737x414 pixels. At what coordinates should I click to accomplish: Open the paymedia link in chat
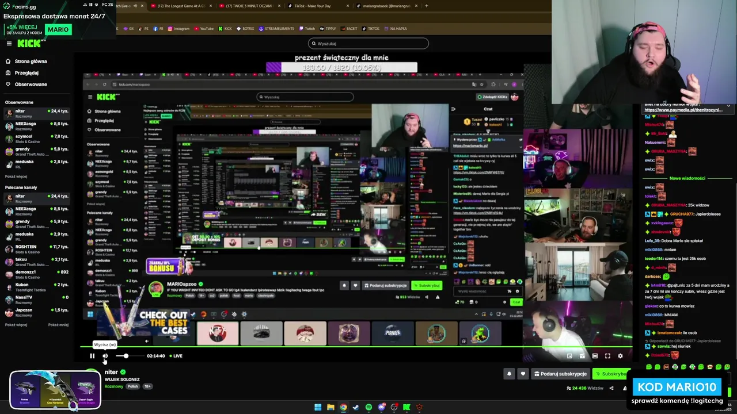point(683,110)
